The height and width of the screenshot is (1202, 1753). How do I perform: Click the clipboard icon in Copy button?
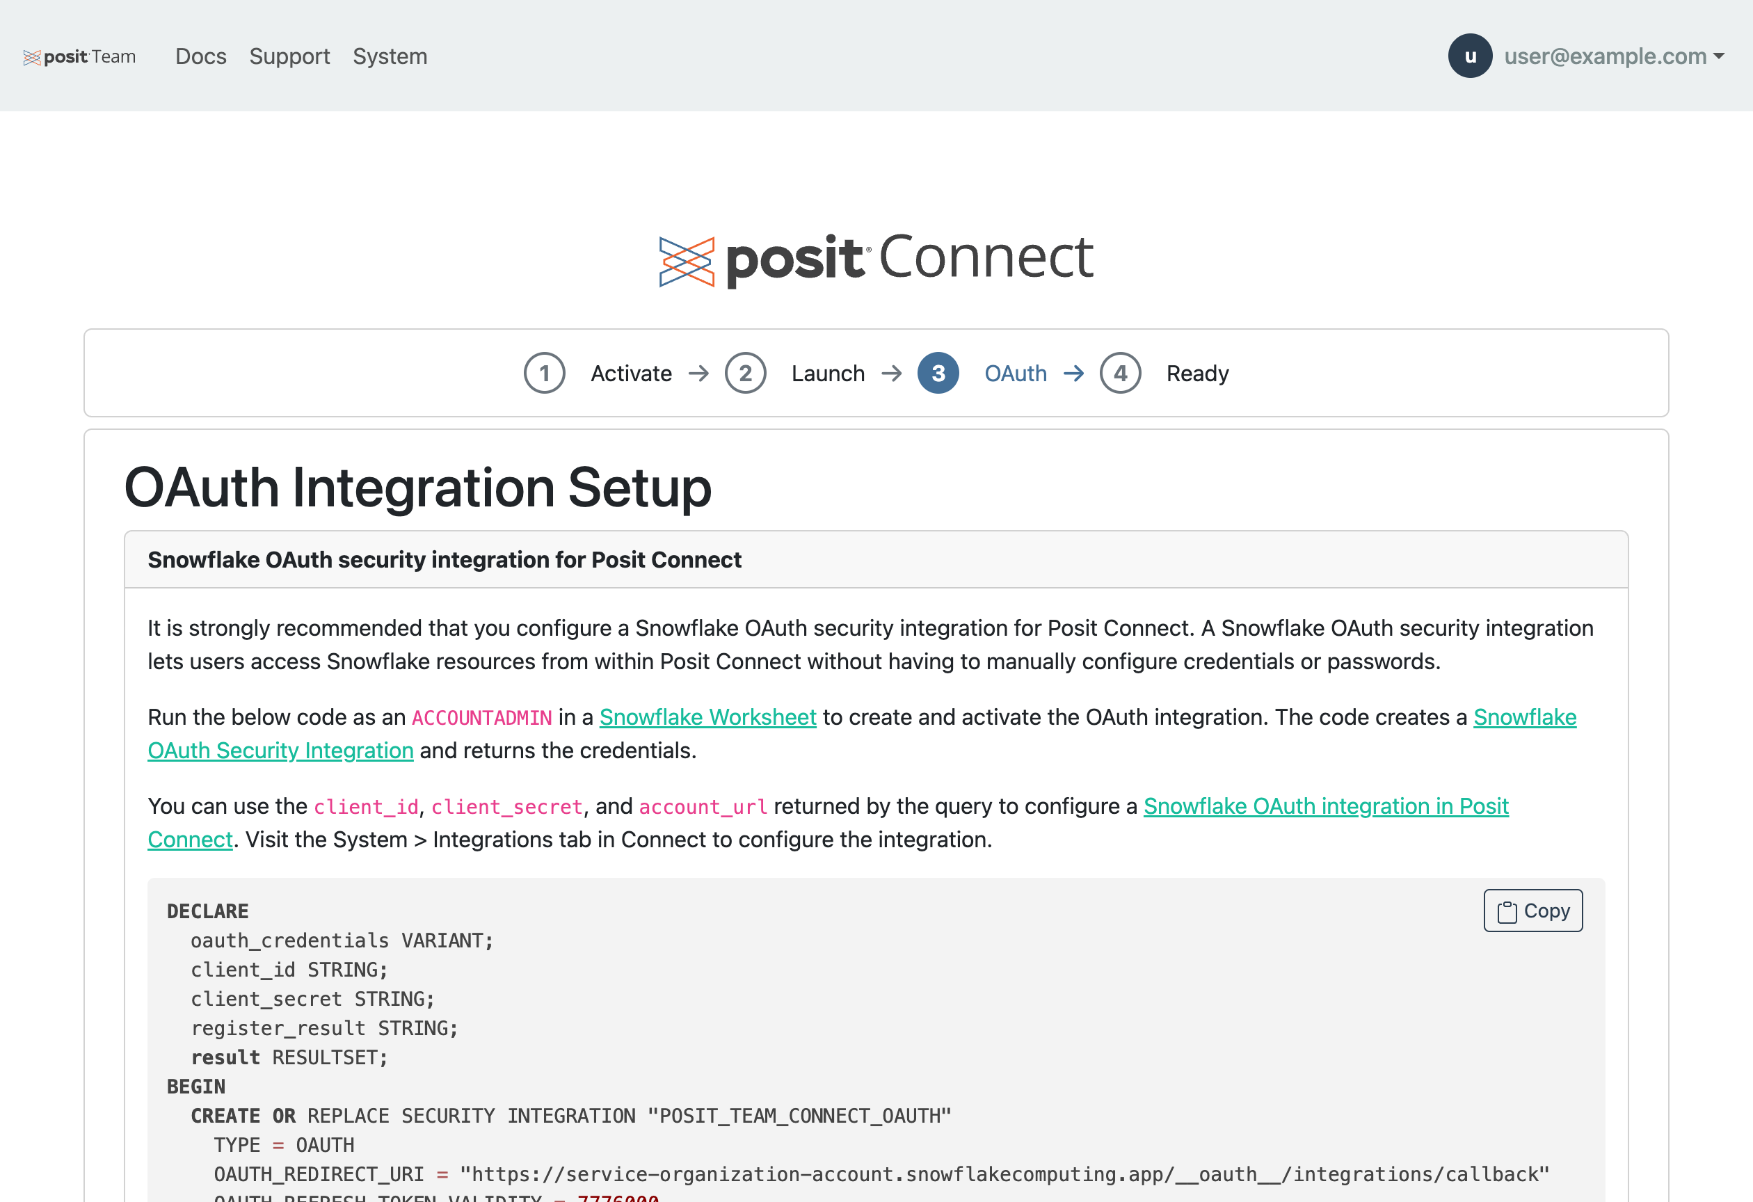coord(1506,912)
